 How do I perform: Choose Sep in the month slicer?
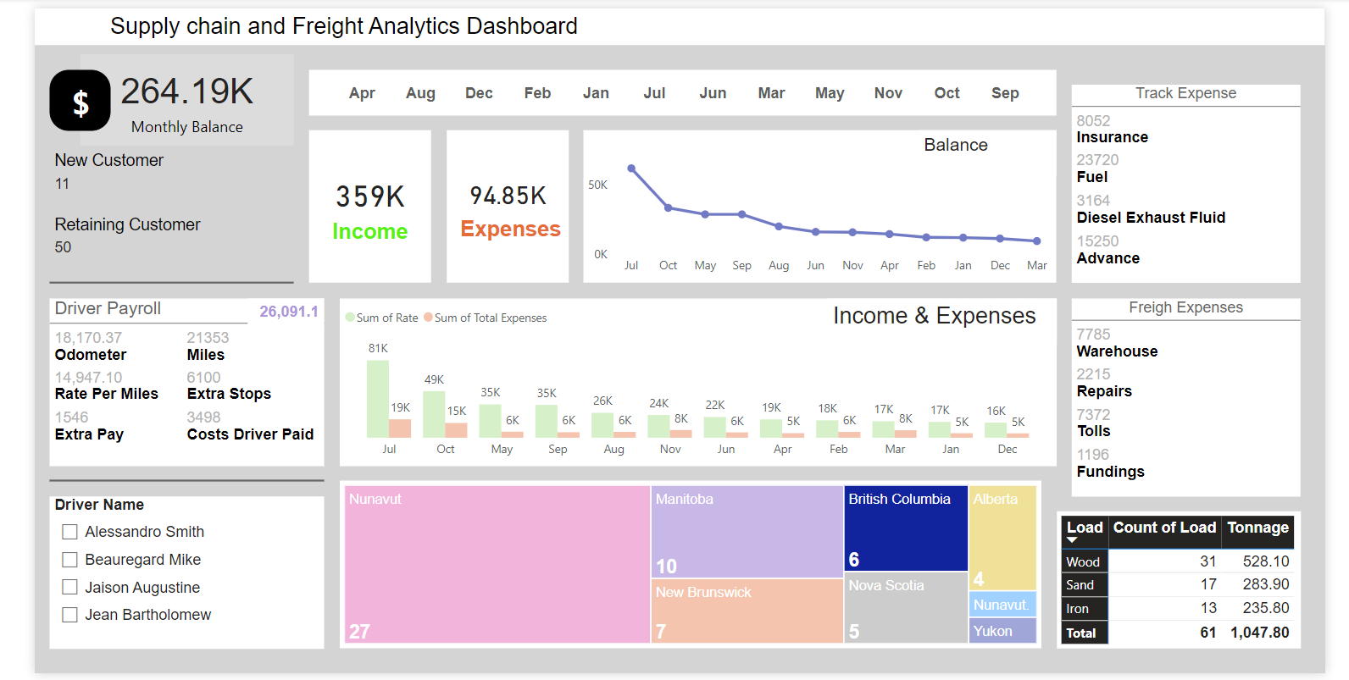click(1005, 93)
